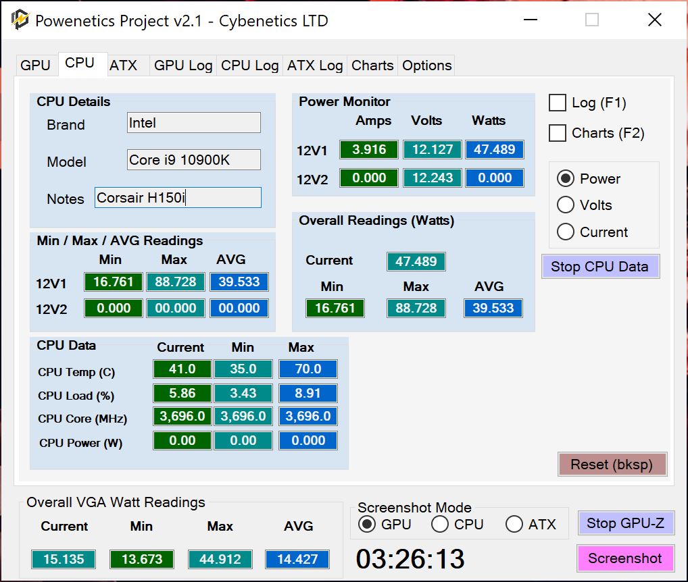This screenshot has width=688, height=582.
Task: Open the Options tab
Action: click(x=426, y=65)
